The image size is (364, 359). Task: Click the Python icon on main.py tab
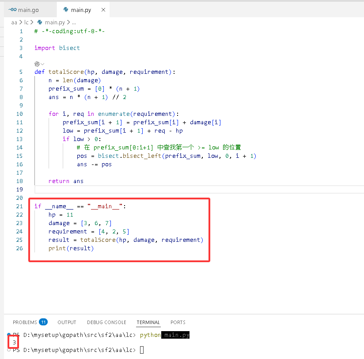pyautogui.click(x=66, y=10)
